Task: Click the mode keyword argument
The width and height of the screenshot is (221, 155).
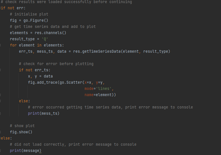Action: click(89, 88)
